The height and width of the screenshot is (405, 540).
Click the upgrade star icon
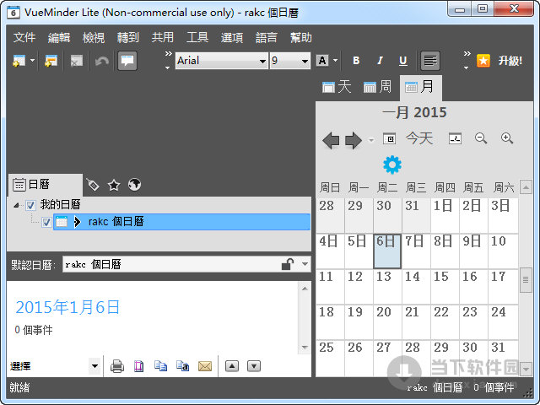[x=483, y=61]
